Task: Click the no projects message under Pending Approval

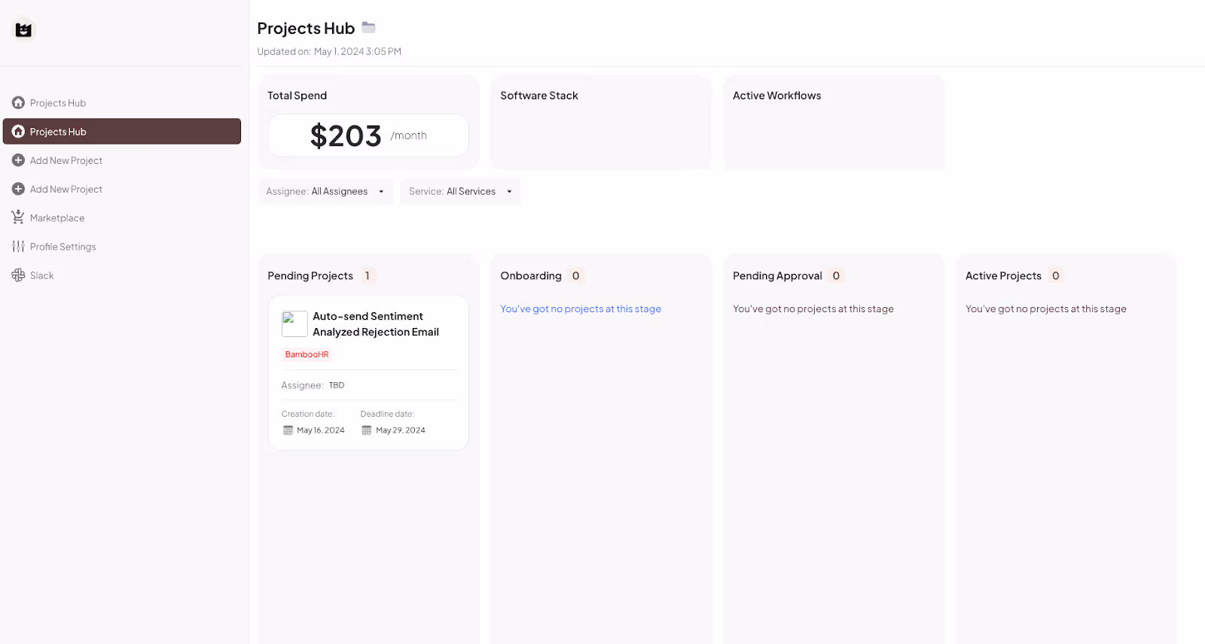Action: [x=813, y=308]
